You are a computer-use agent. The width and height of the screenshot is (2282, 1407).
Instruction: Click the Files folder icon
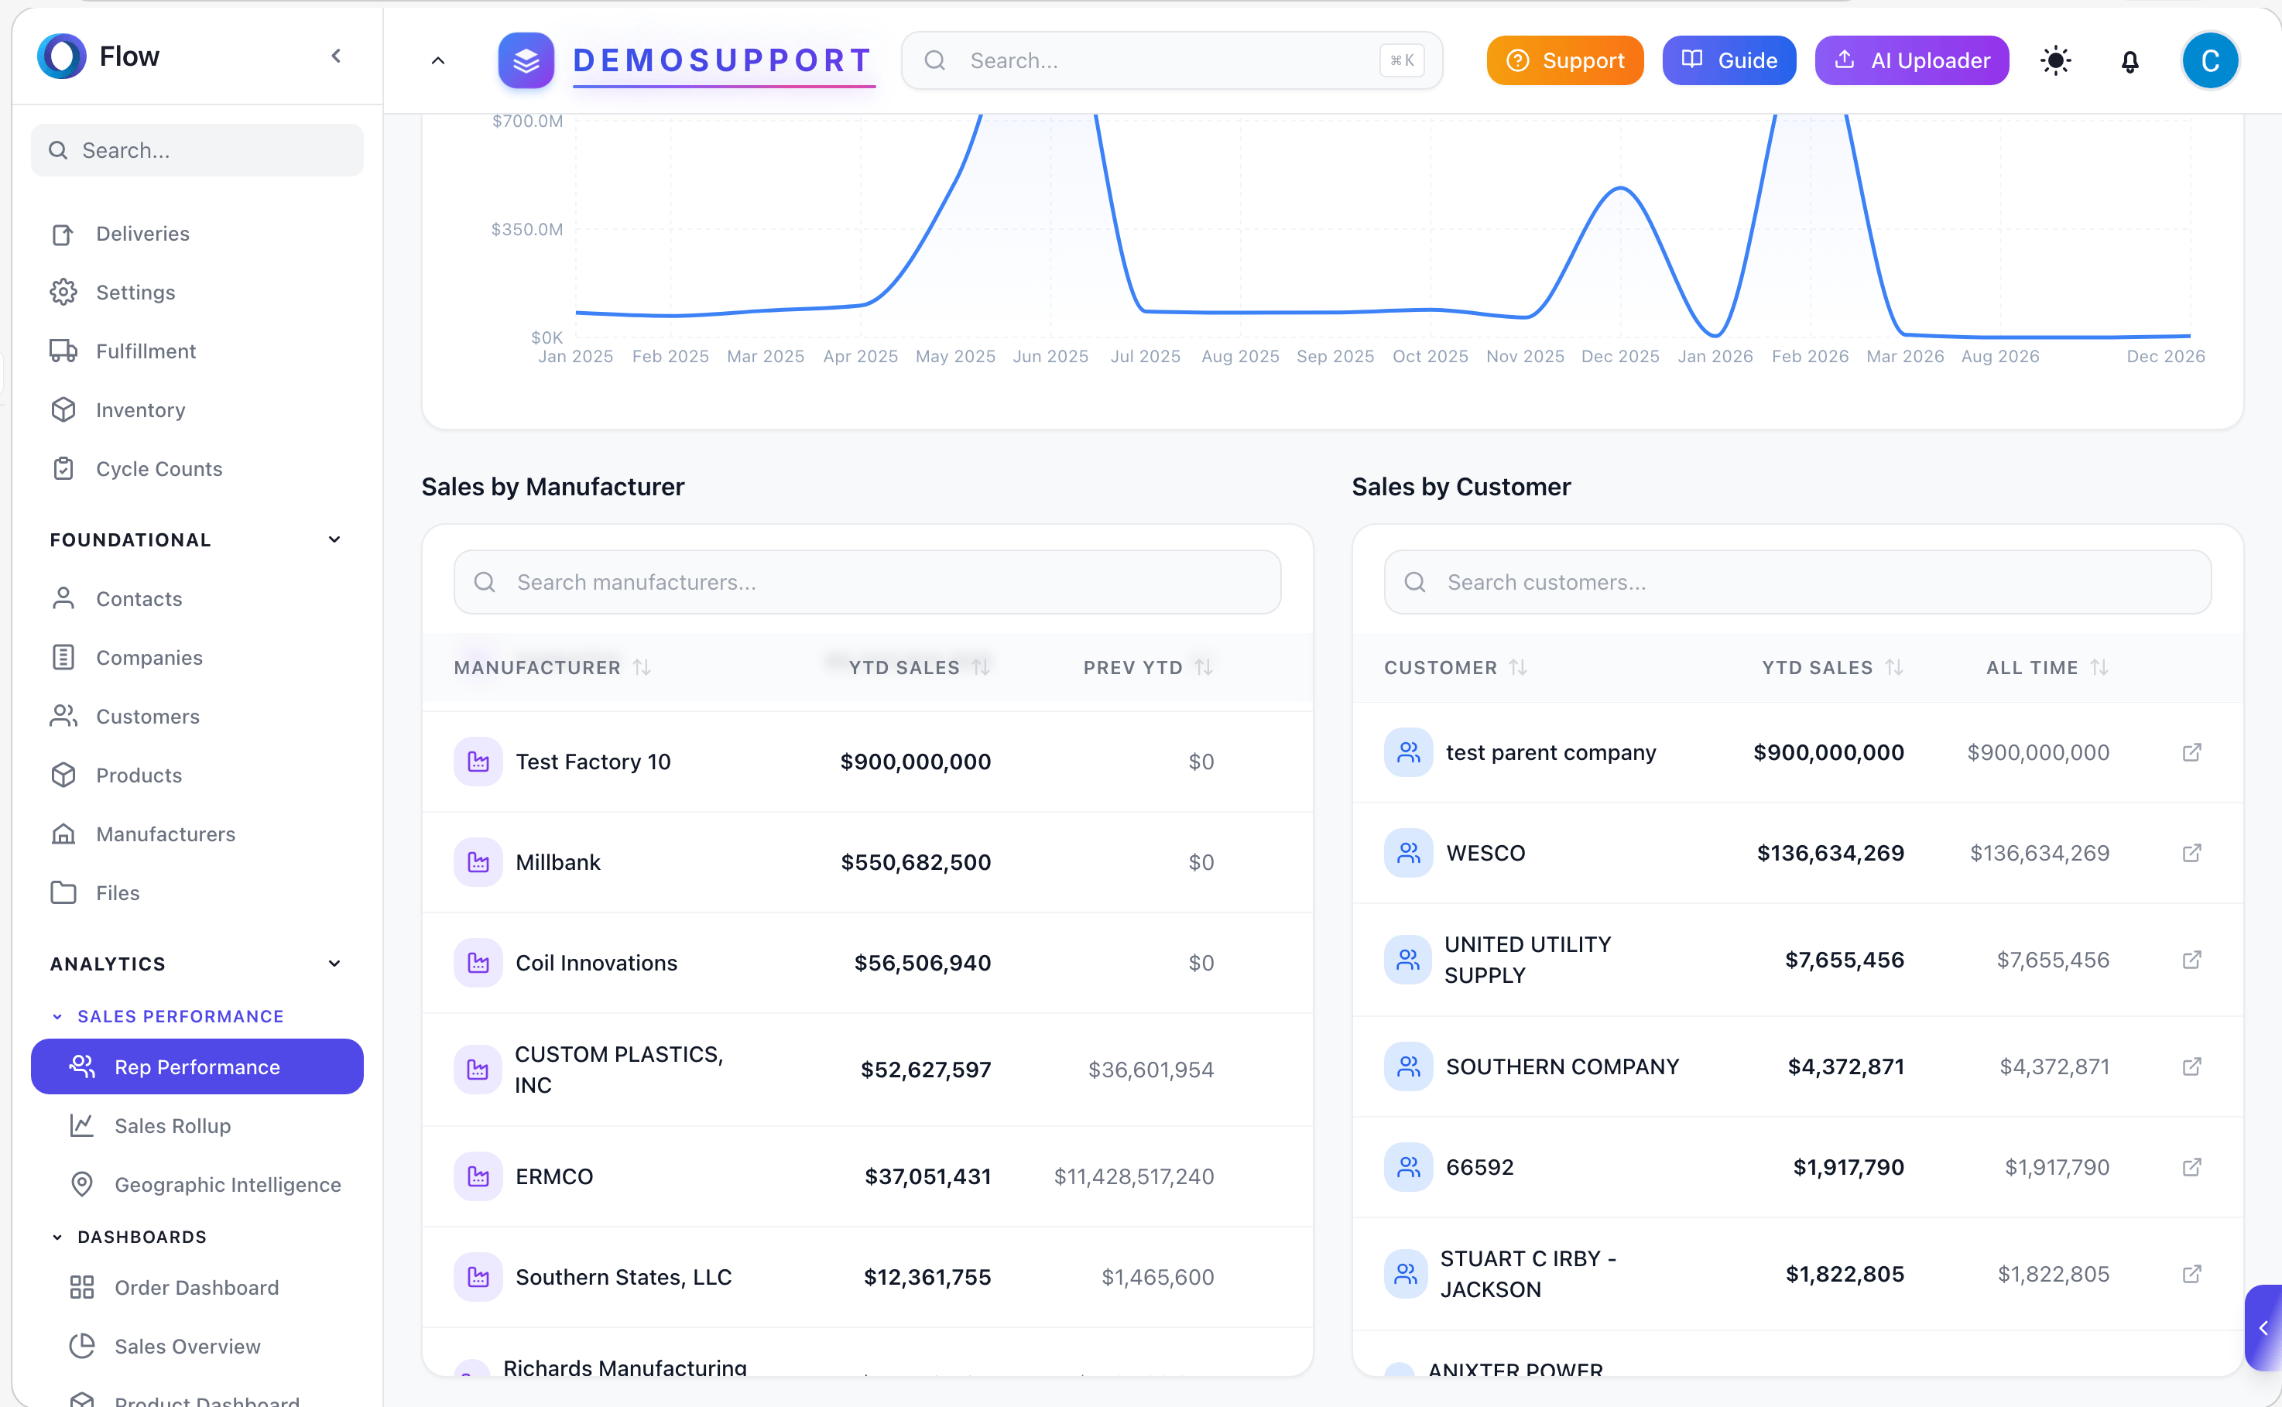tap(63, 892)
